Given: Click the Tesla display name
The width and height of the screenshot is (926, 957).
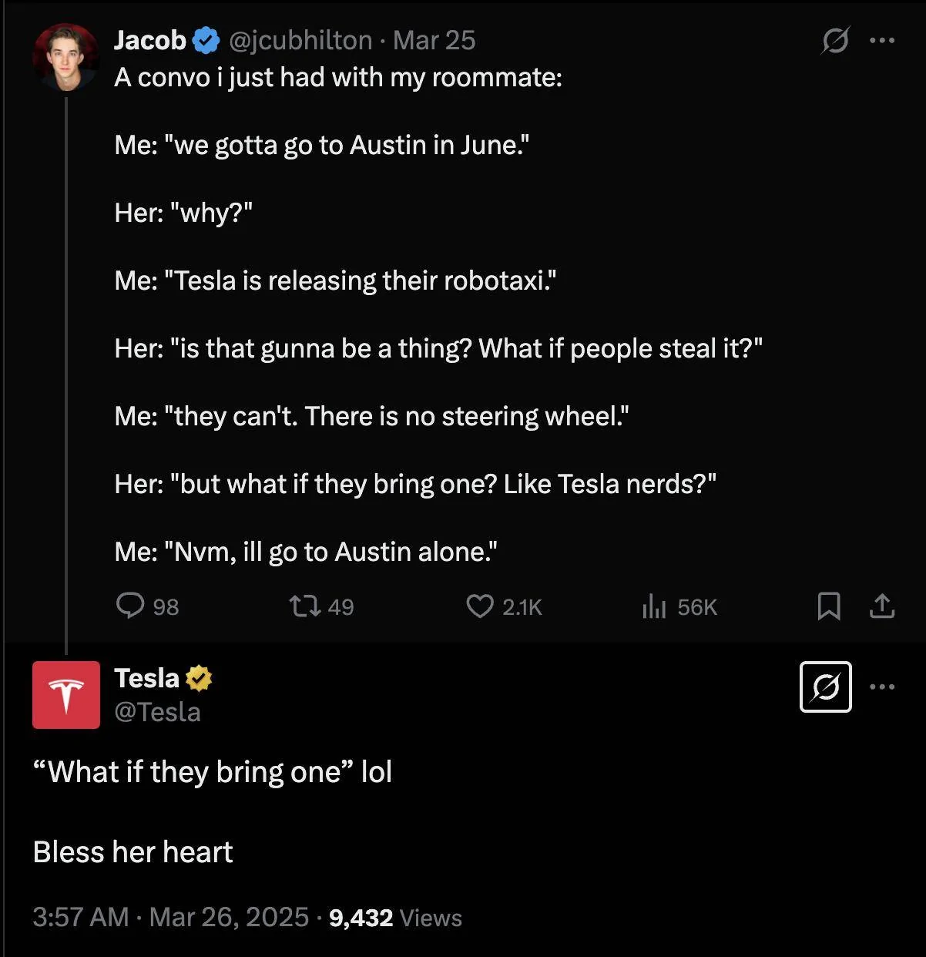Looking at the screenshot, I should click(146, 678).
